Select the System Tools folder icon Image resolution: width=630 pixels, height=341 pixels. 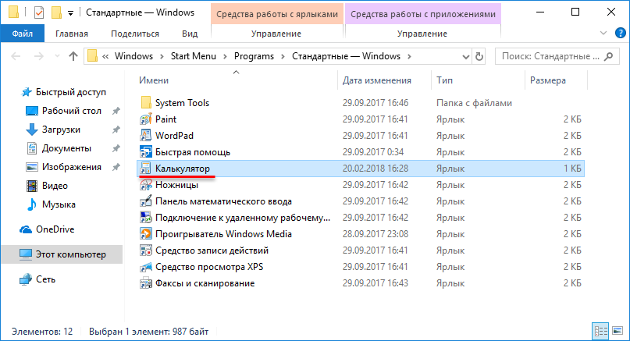coord(145,103)
